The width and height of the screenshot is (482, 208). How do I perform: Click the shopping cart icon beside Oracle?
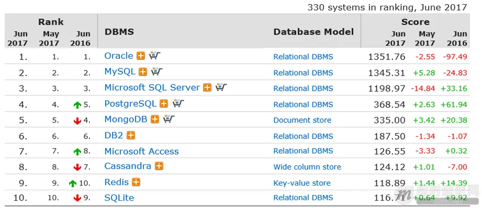pyautogui.click(x=155, y=55)
